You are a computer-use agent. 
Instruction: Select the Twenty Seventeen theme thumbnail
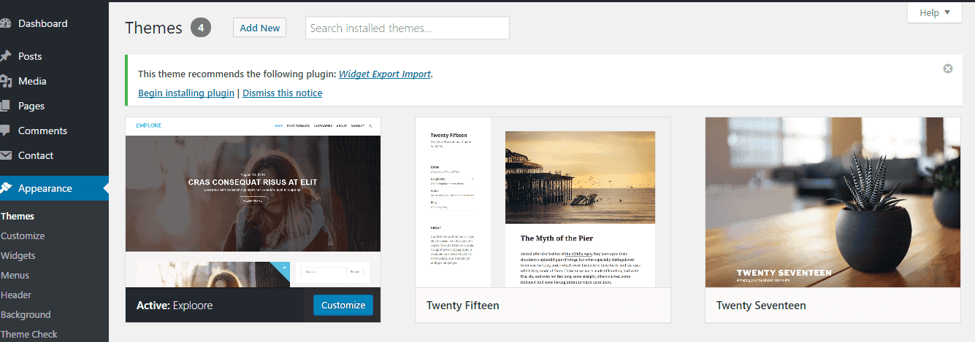pos(833,202)
